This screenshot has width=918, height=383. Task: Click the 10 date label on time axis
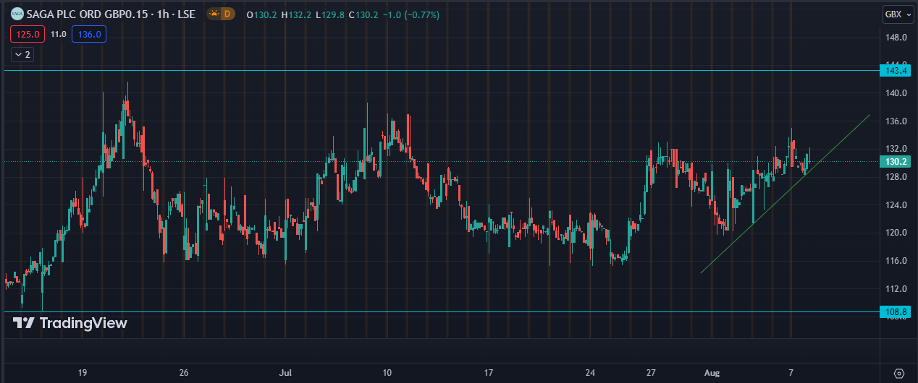pyautogui.click(x=387, y=373)
